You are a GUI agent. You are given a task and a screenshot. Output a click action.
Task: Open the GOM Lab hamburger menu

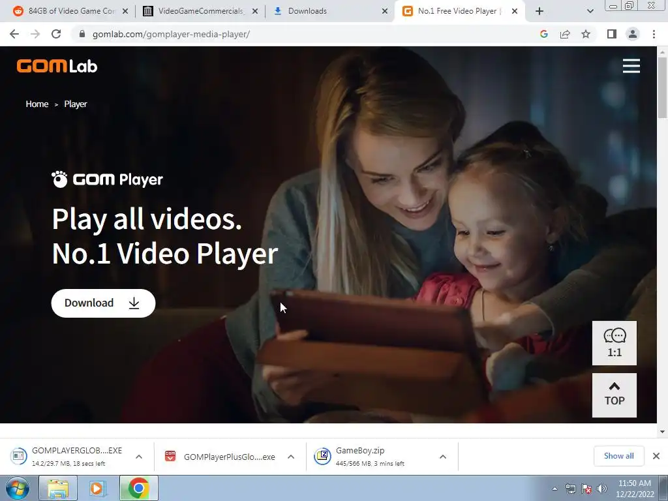tap(631, 66)
